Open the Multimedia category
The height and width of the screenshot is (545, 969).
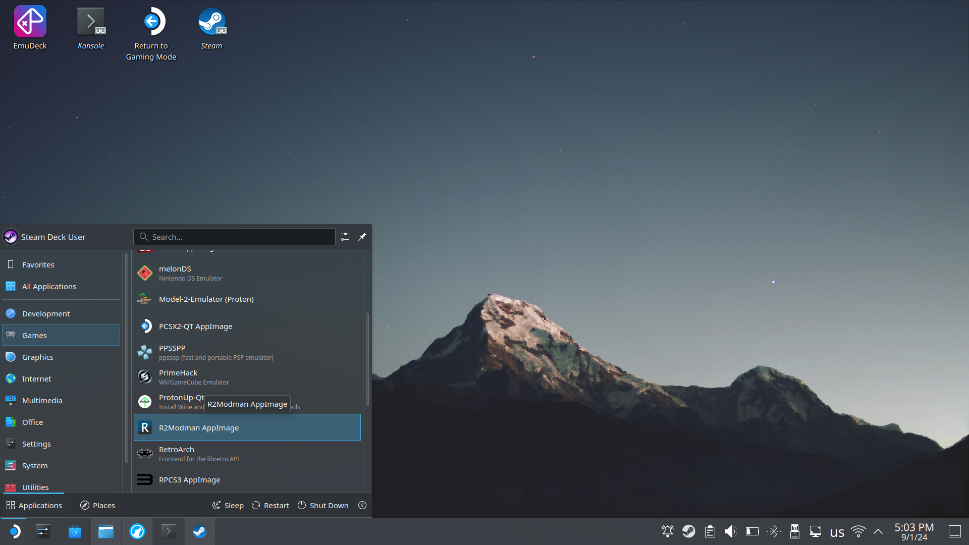tap(61, 400)
